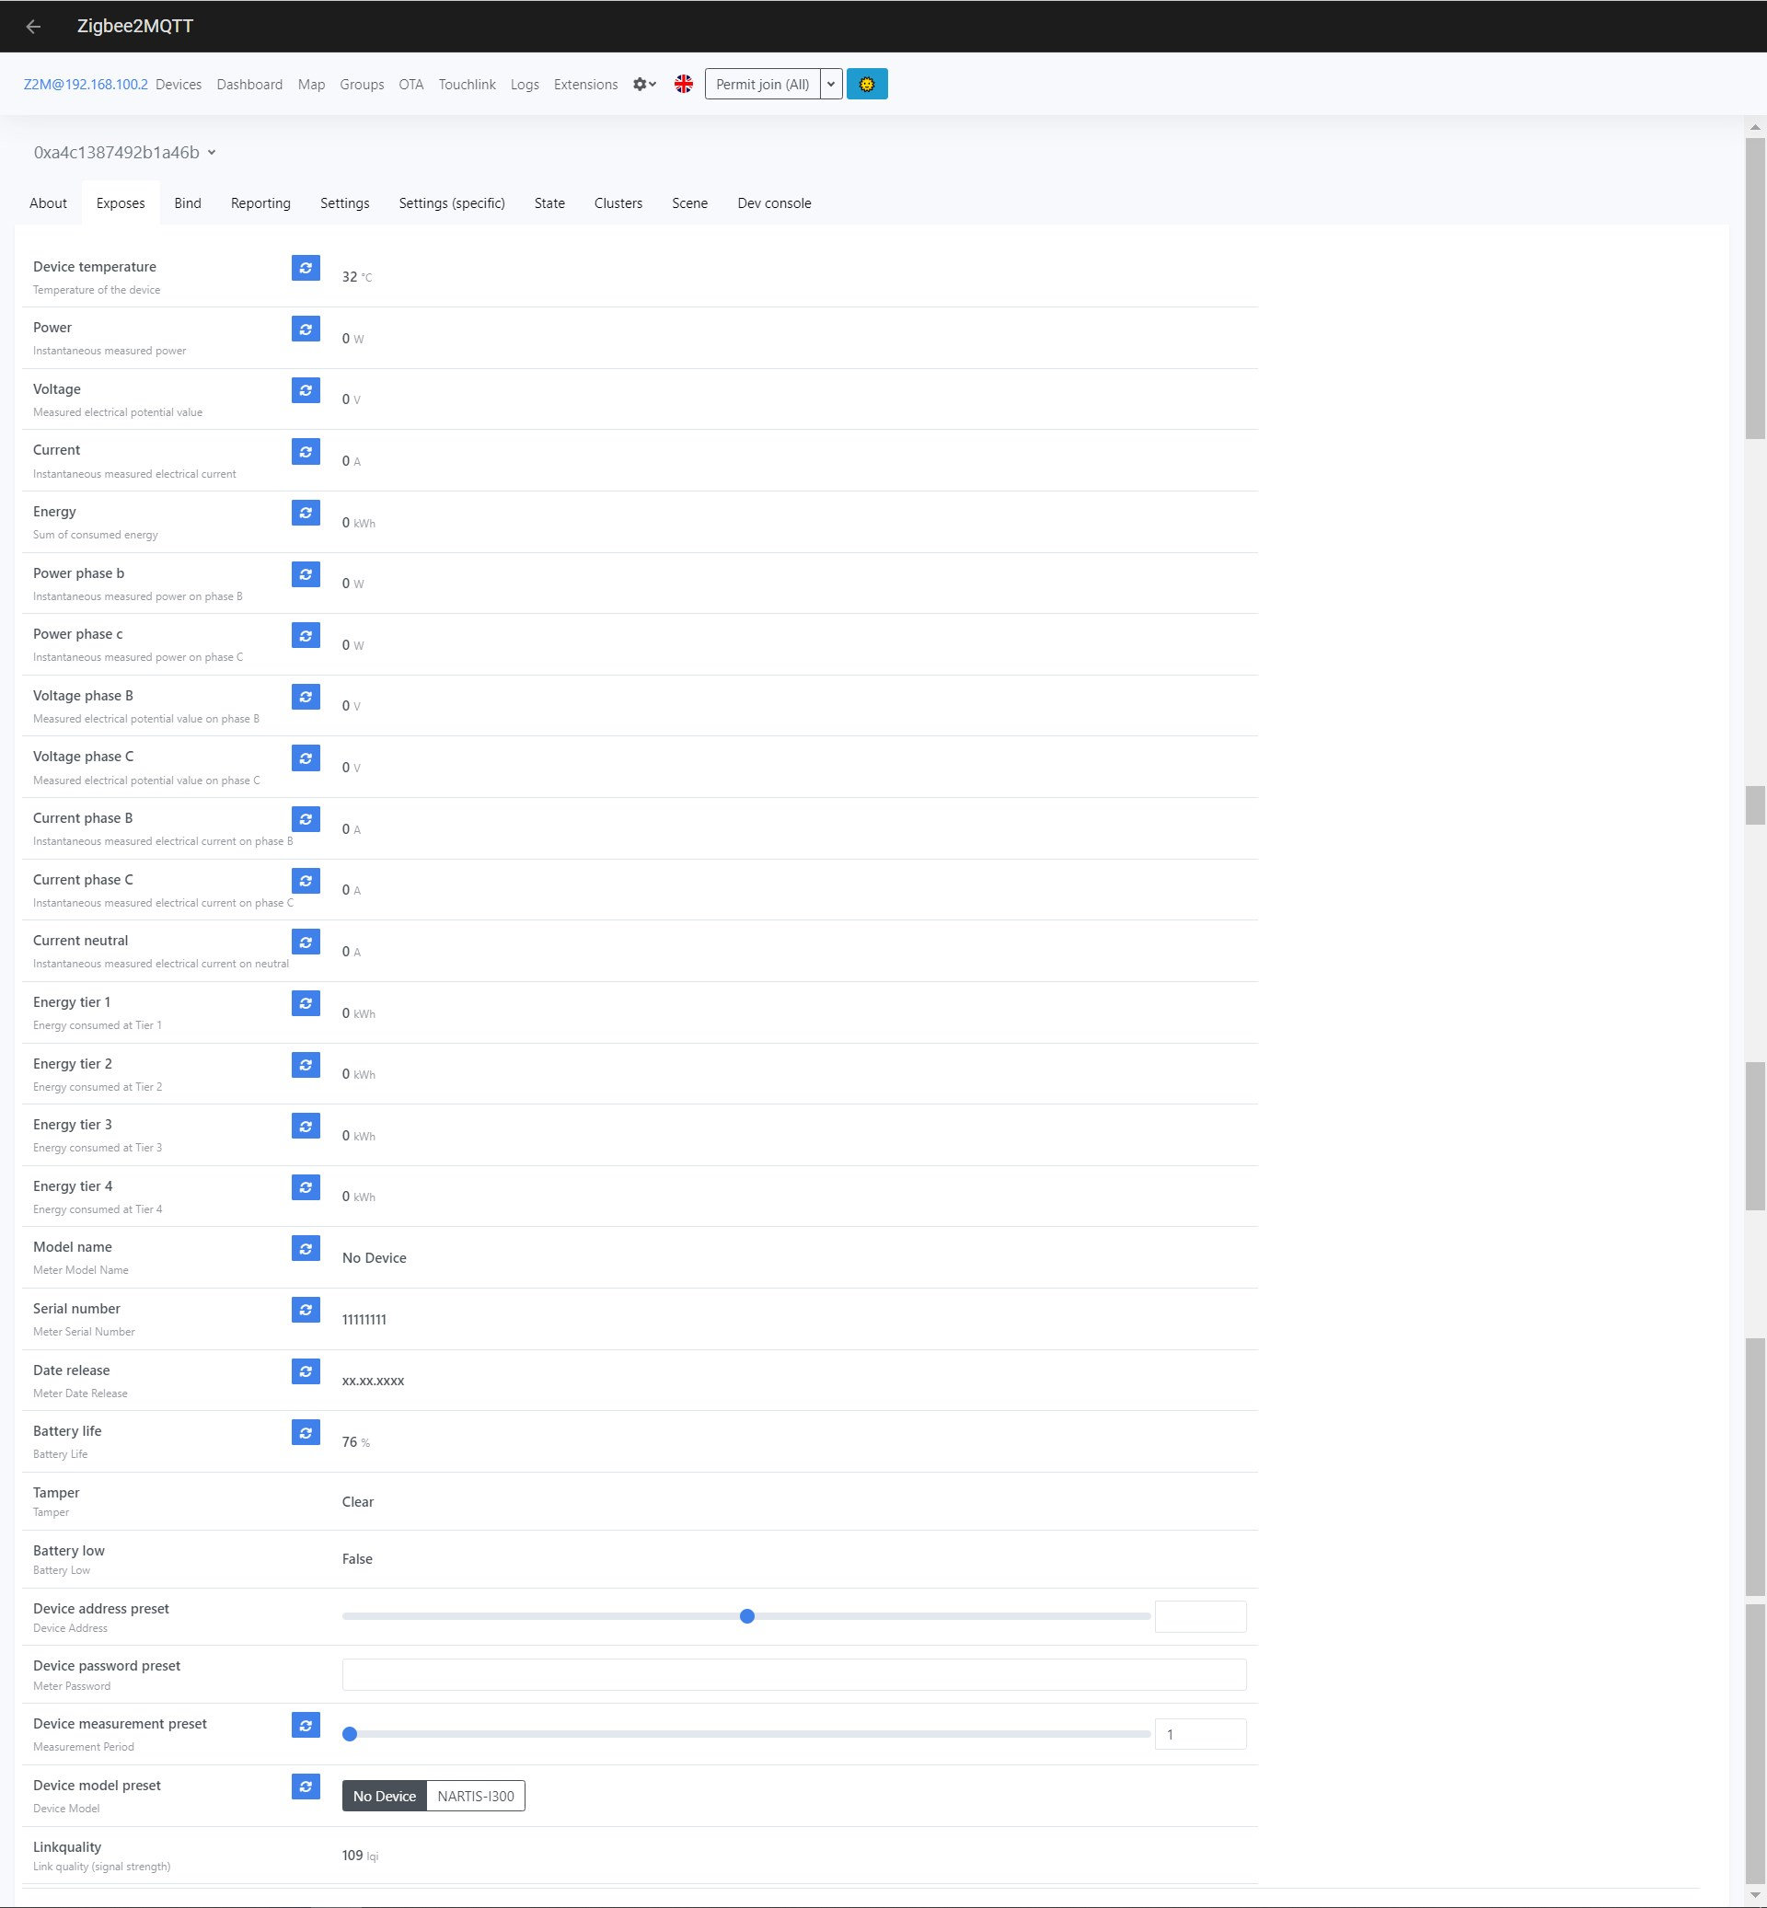The width and height of the screenshot is (1767, 1908).
Task: Open the Extensions page
Action: click(x=586, y=84)
